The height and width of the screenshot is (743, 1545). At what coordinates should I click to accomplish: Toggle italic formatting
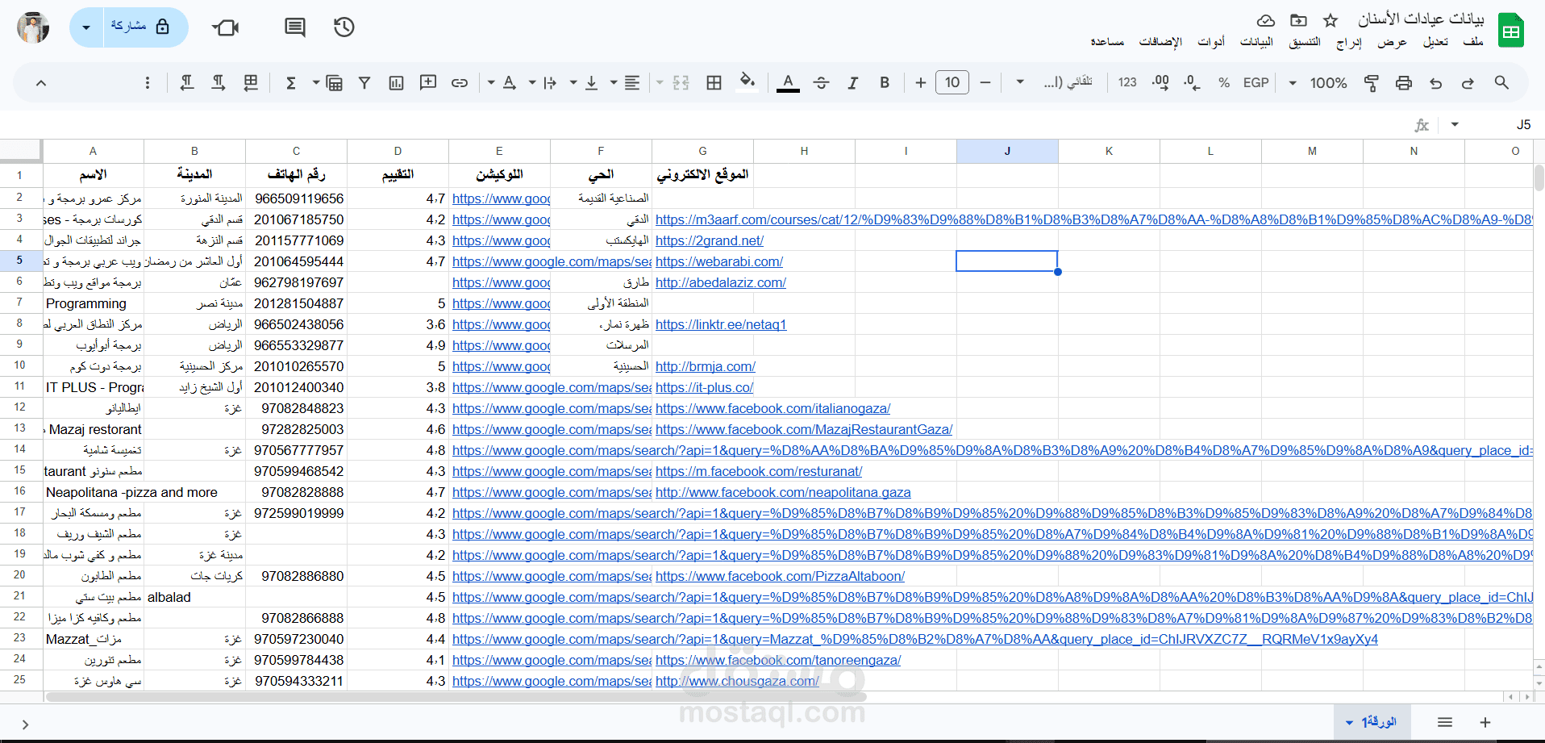[x=852, y=82]
